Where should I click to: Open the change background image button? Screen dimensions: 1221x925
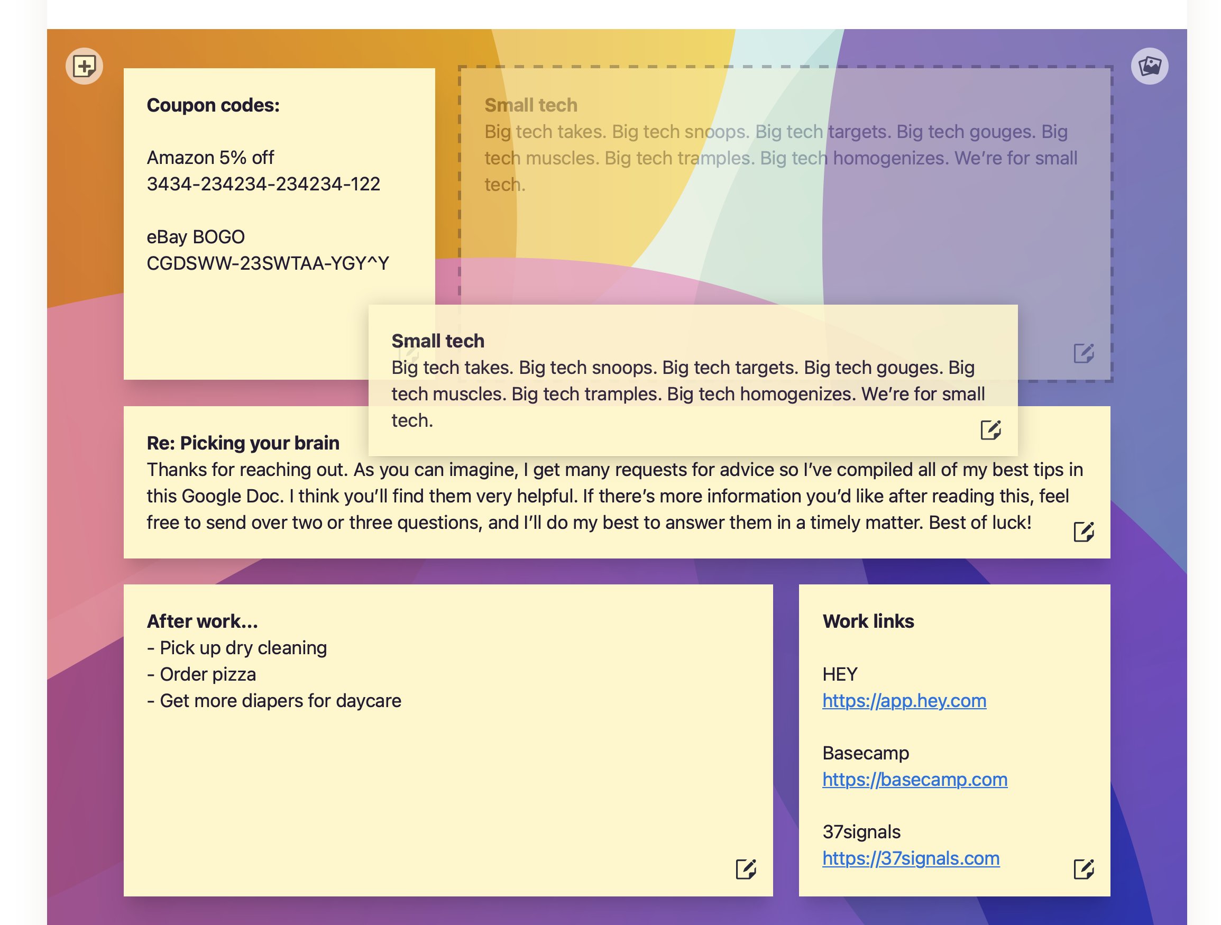click(x=1149, y=67)
